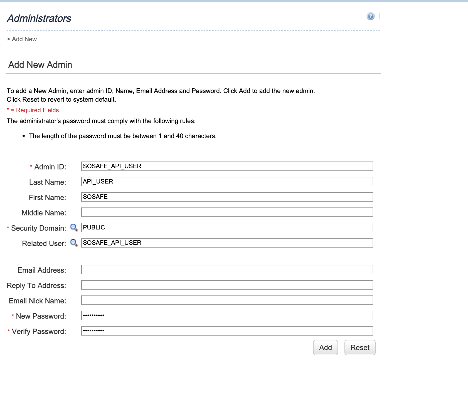The width and height of the screenshot is (468, 401).
Task: Click the empty Middle Name field
Action: pos(227,212)
